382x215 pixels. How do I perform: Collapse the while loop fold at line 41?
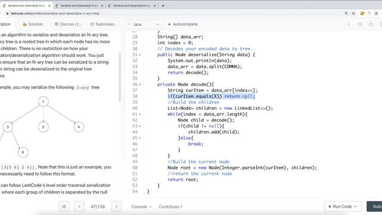[140, 114]
